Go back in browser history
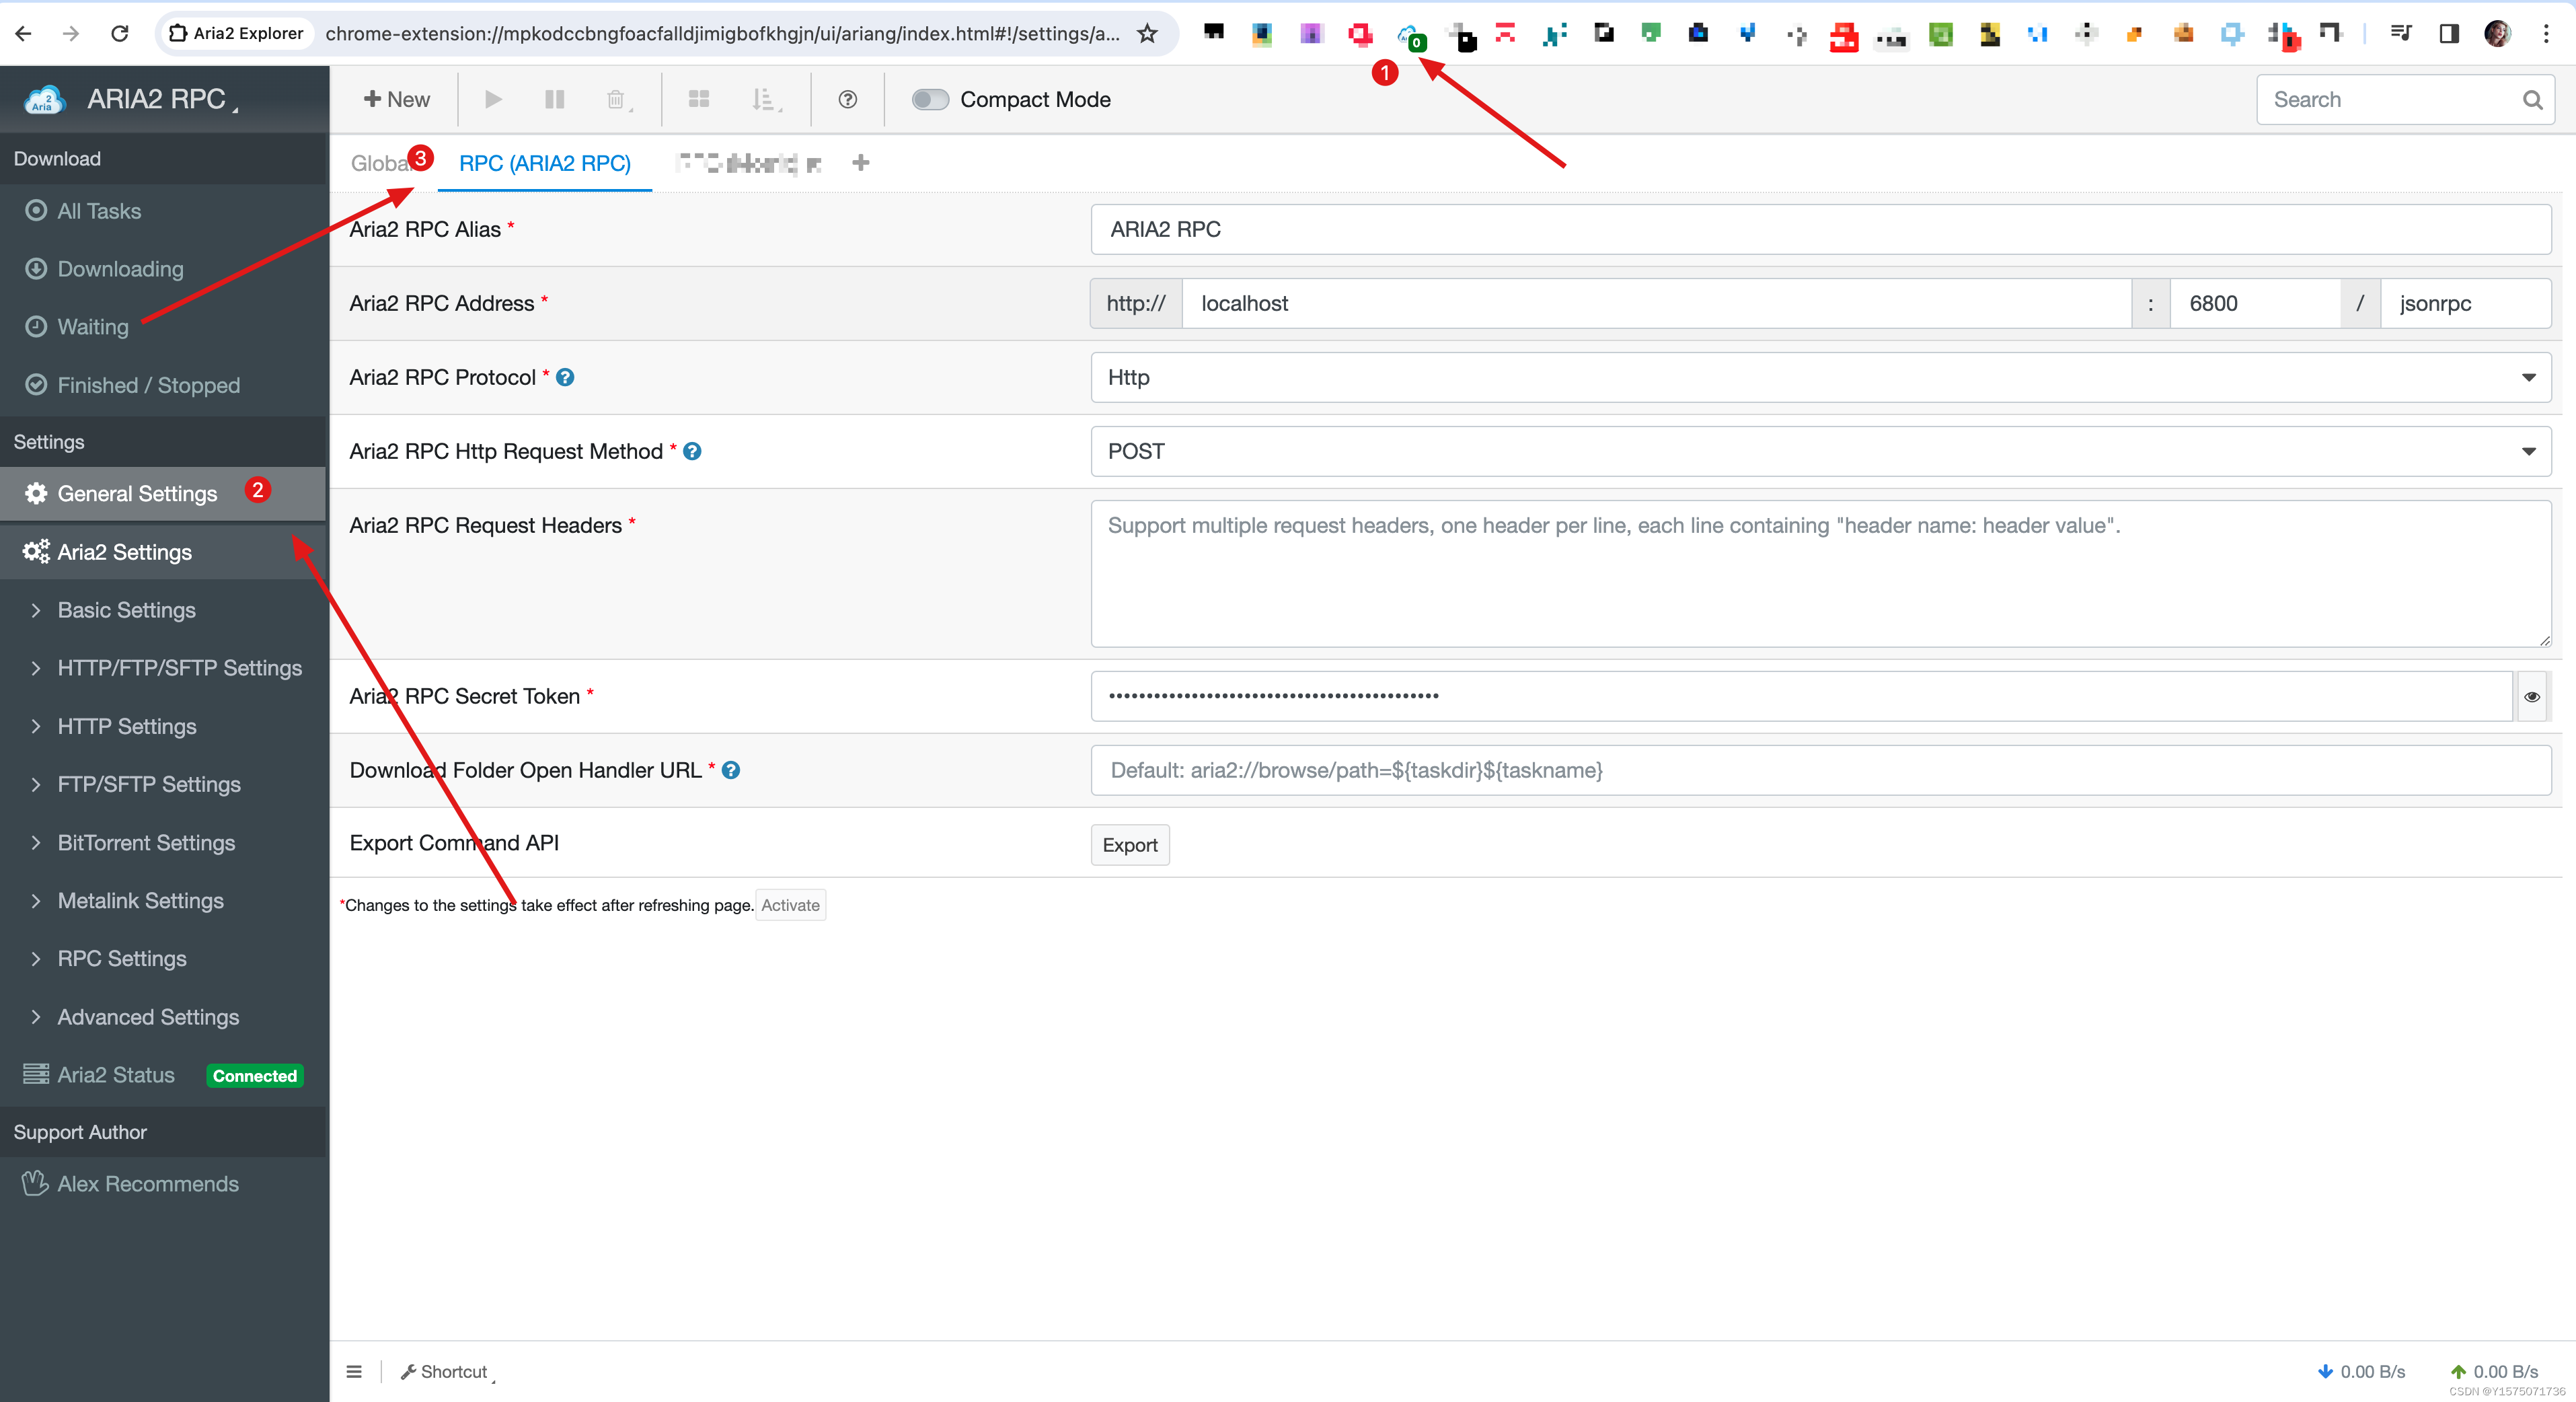2576x1402 pixels. (x=23, y=33)
